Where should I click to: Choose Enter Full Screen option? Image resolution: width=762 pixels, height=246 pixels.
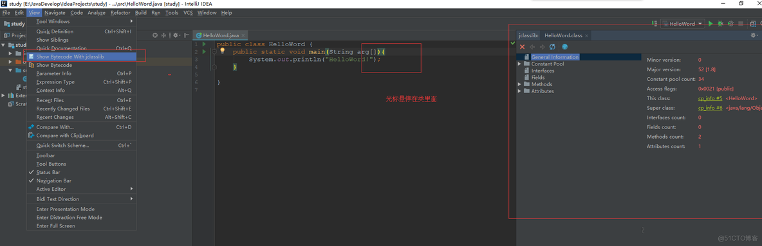(x=82, y=225)
